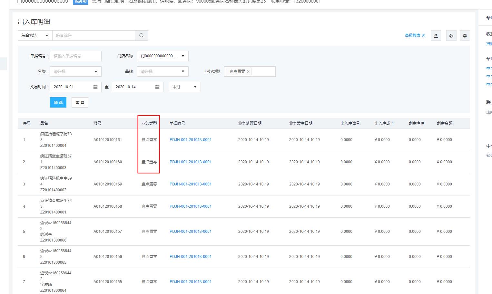Open the 品牌 brand dropdown
Screen dimensions: 492x294
(x=162, y=71)
